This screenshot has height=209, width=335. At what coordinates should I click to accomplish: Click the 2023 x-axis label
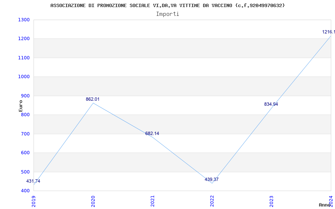(x=271, y=201)
